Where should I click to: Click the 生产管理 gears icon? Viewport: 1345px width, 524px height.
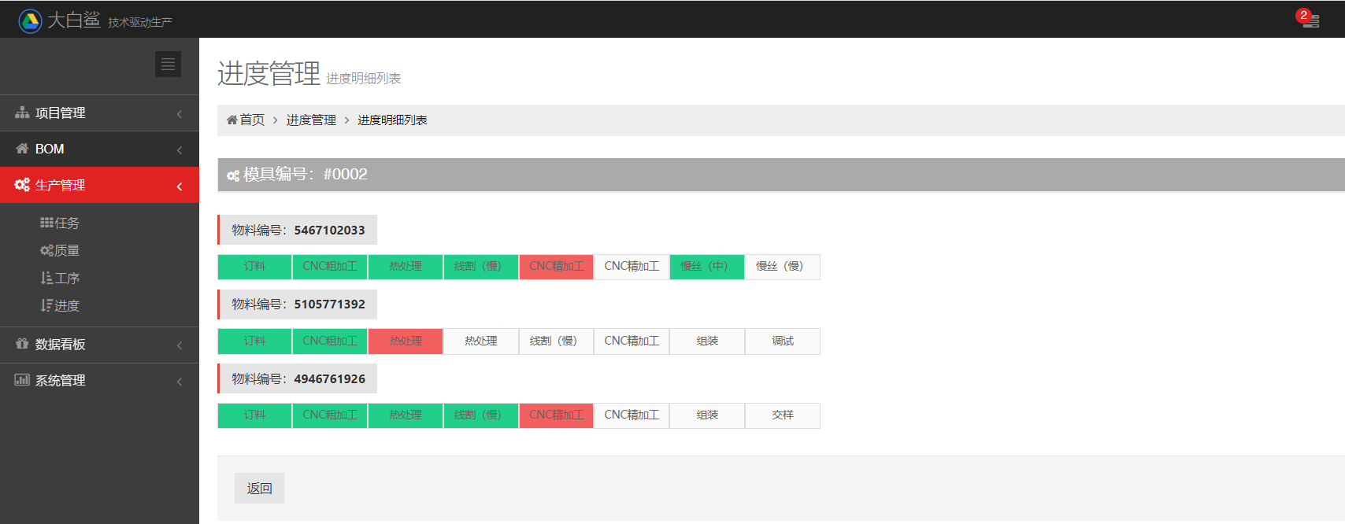pyautogui.click(x=22, y=185)
